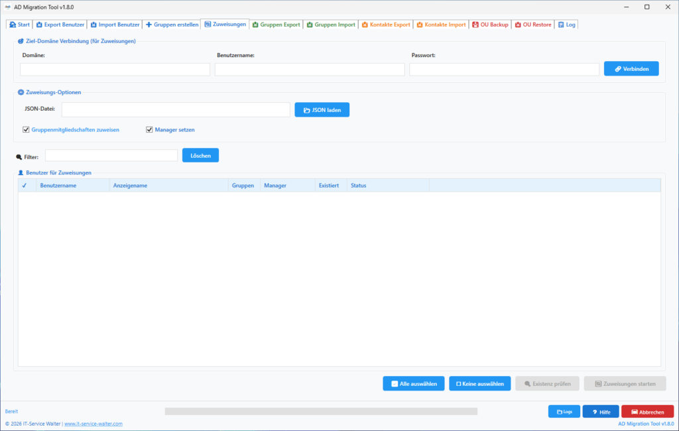Screen dimensions: 679x431
Task: Click the gear icon of Zuweisungs-Optionen
Action: [21, 92]
